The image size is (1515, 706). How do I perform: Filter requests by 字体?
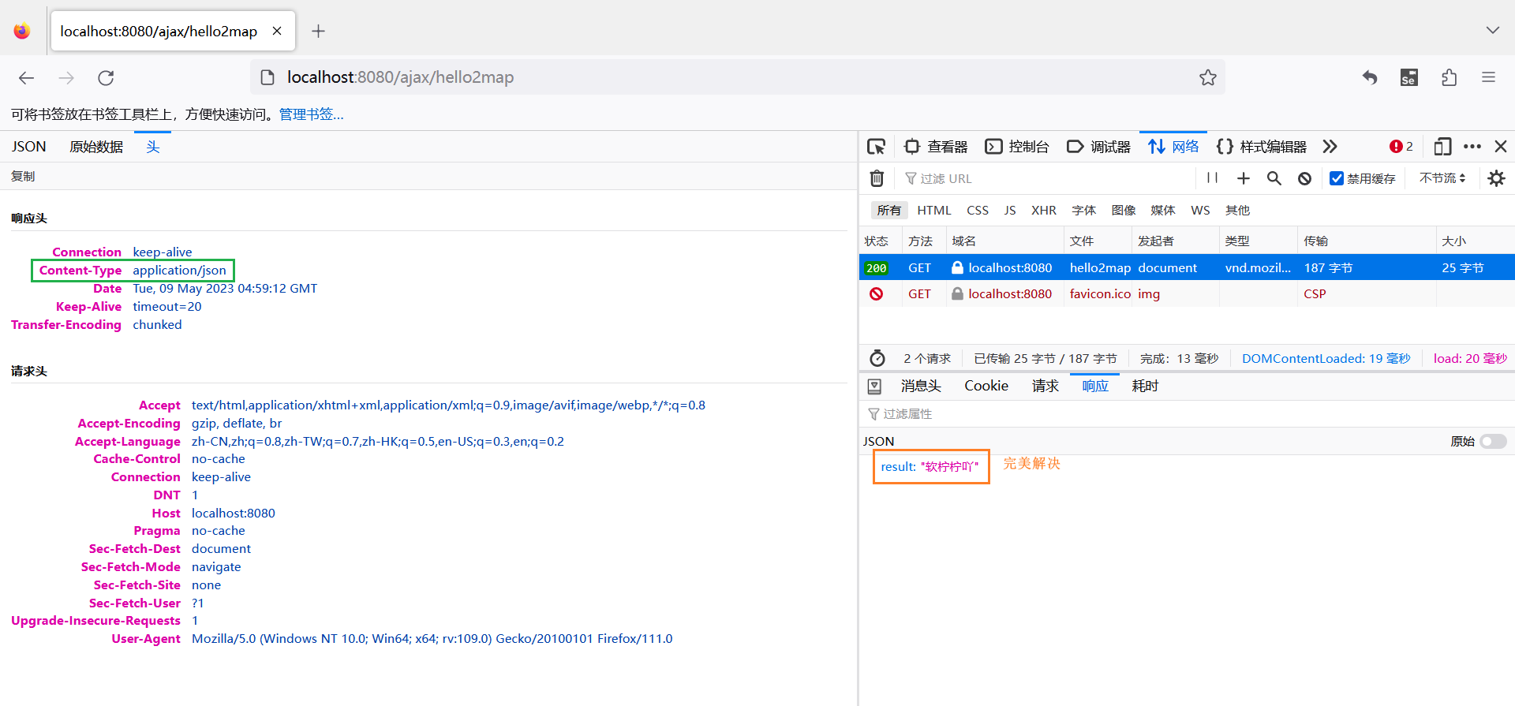(x=1084, y=210)
